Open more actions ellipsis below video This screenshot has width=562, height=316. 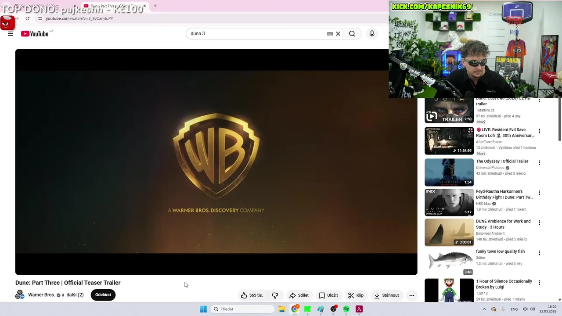click(412, 295)
